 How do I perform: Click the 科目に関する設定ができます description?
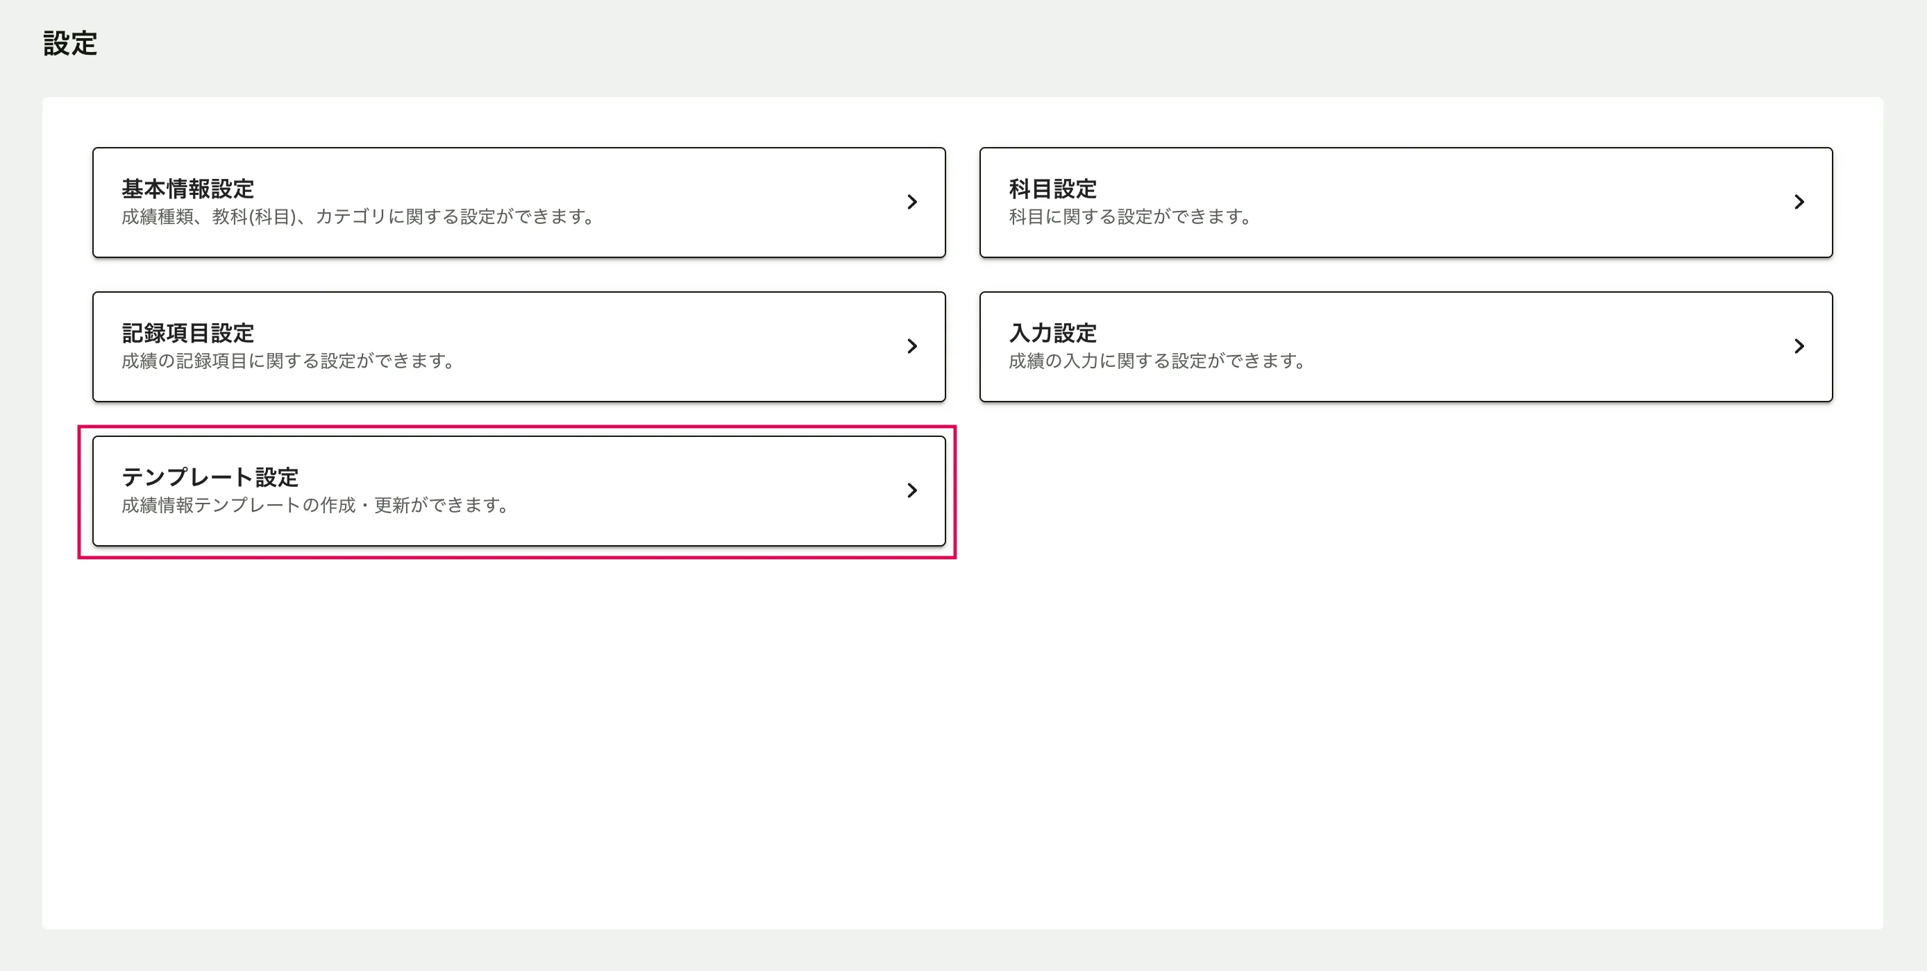[1129, 217]
